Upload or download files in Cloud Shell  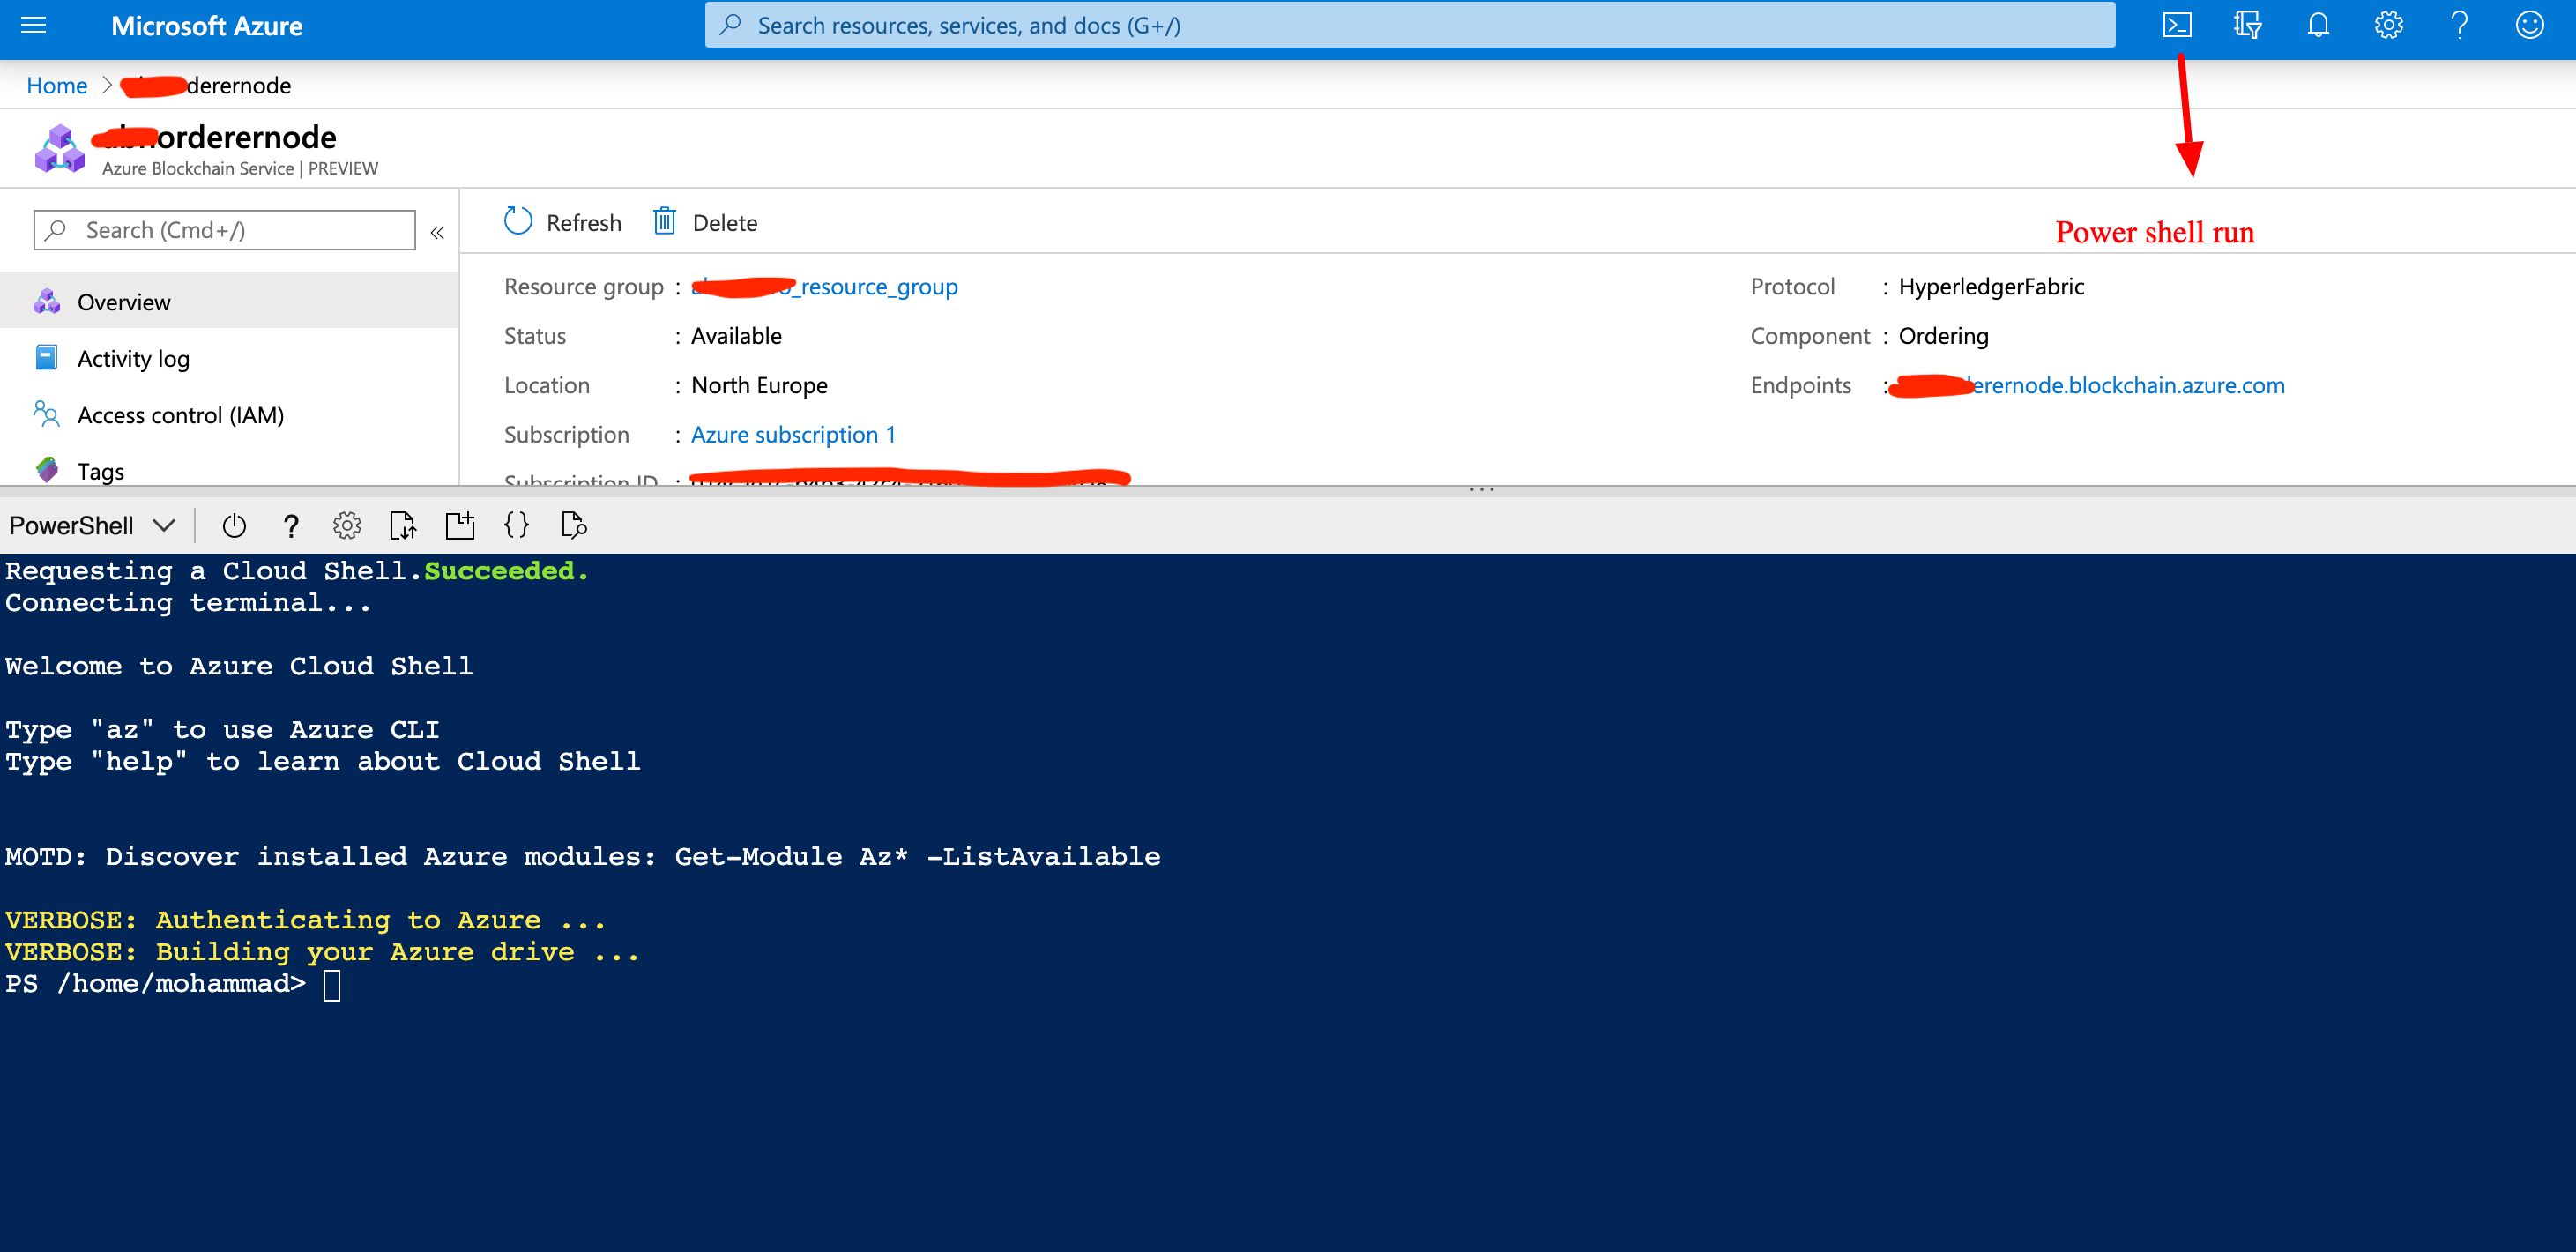click(403, 524)
